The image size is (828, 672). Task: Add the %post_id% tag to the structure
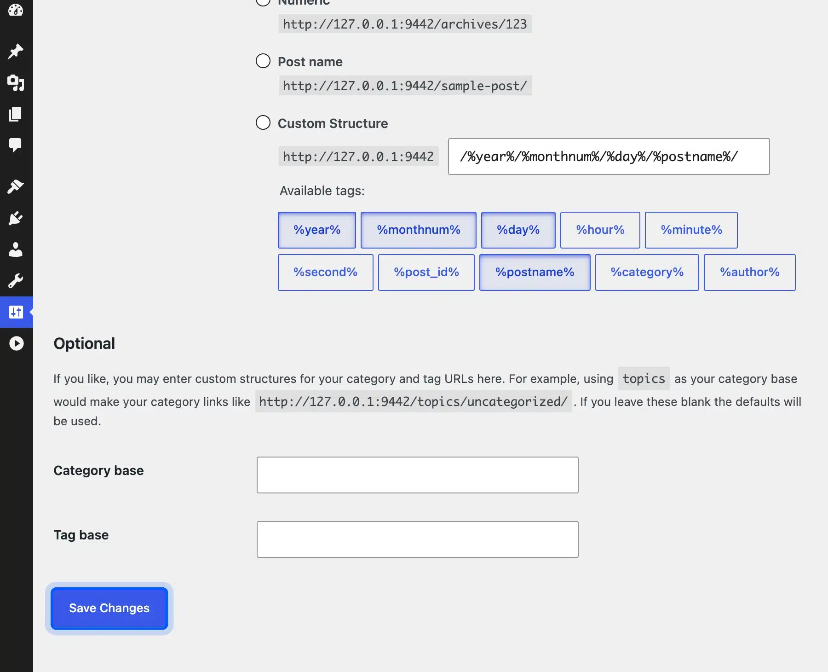tap(426, 272)
